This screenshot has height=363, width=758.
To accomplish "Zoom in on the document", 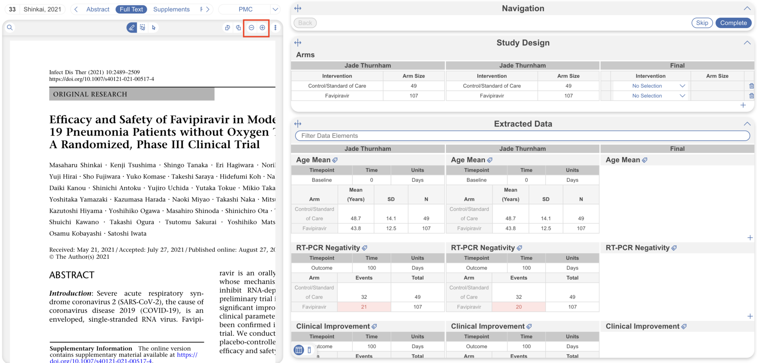I will tap(262, 27).
